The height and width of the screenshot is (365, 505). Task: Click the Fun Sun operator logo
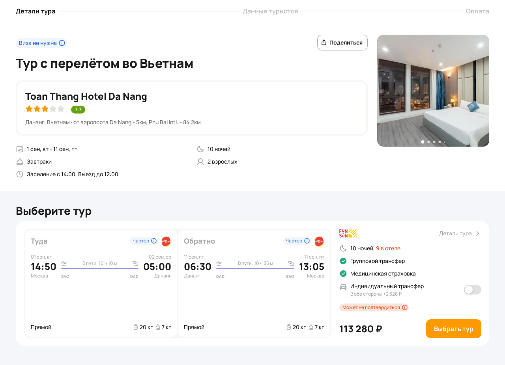click(348, 233)
